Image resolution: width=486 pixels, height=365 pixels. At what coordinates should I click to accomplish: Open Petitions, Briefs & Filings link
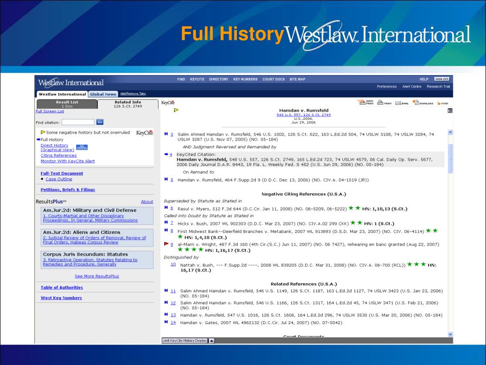pos(67,190)
